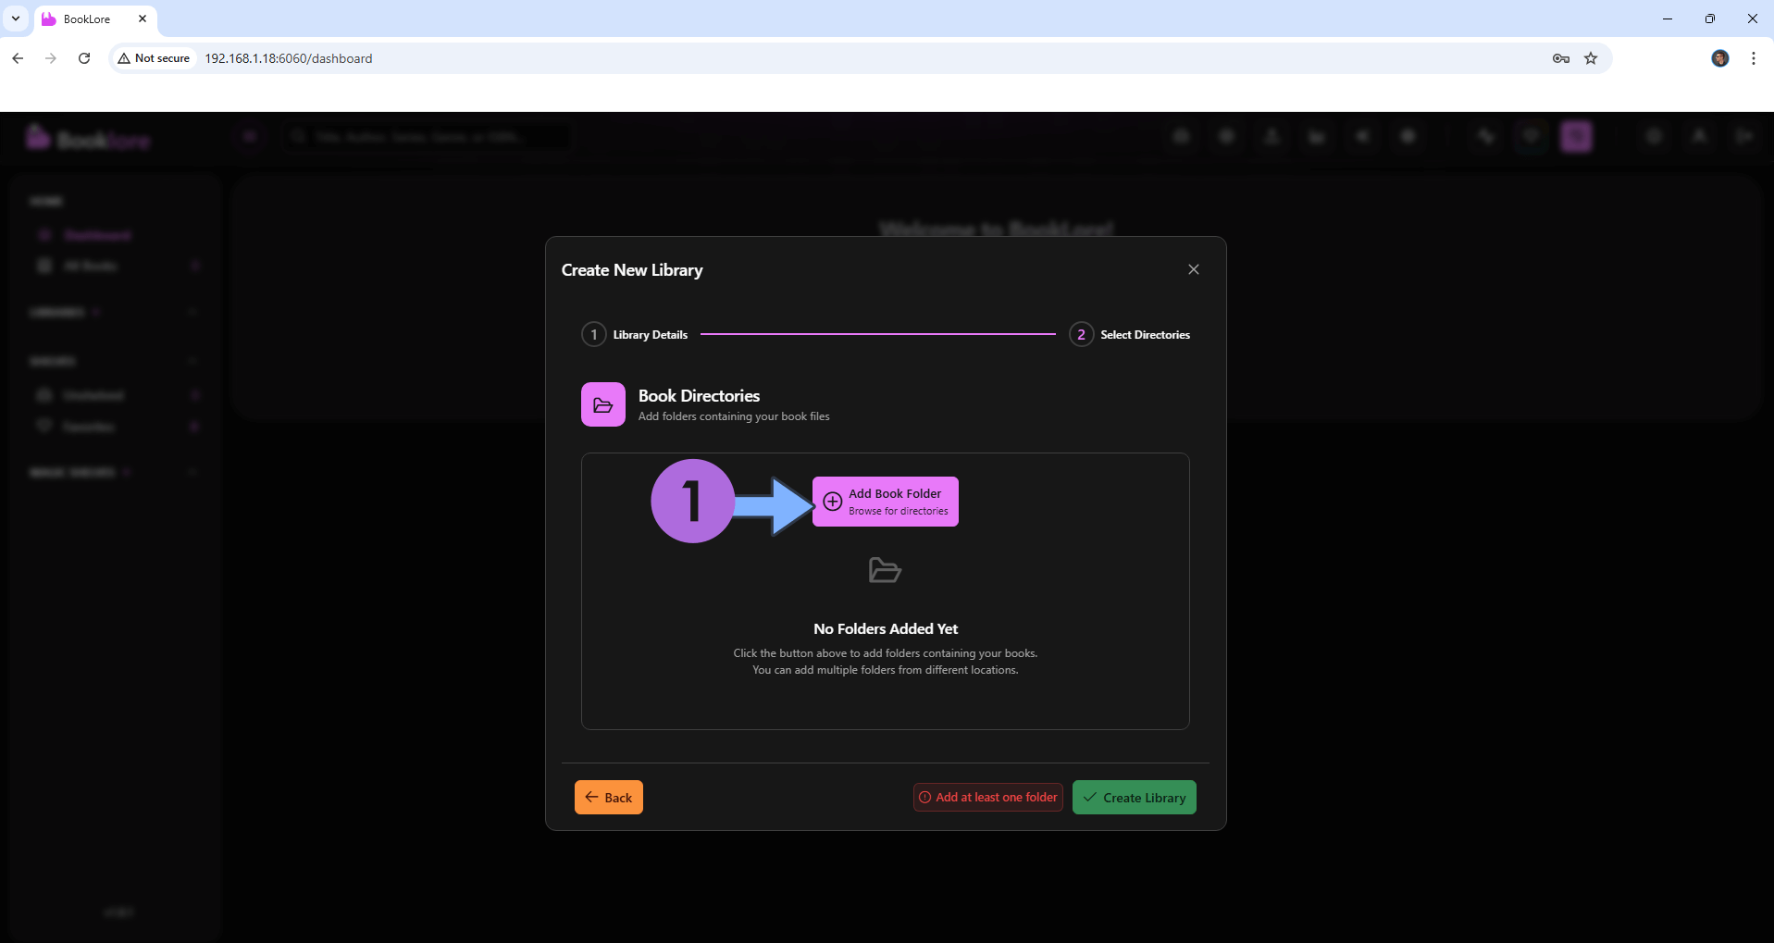Go back with the orange Back button
Viewport: 1774px width, 943px height.
pos(608,798)
